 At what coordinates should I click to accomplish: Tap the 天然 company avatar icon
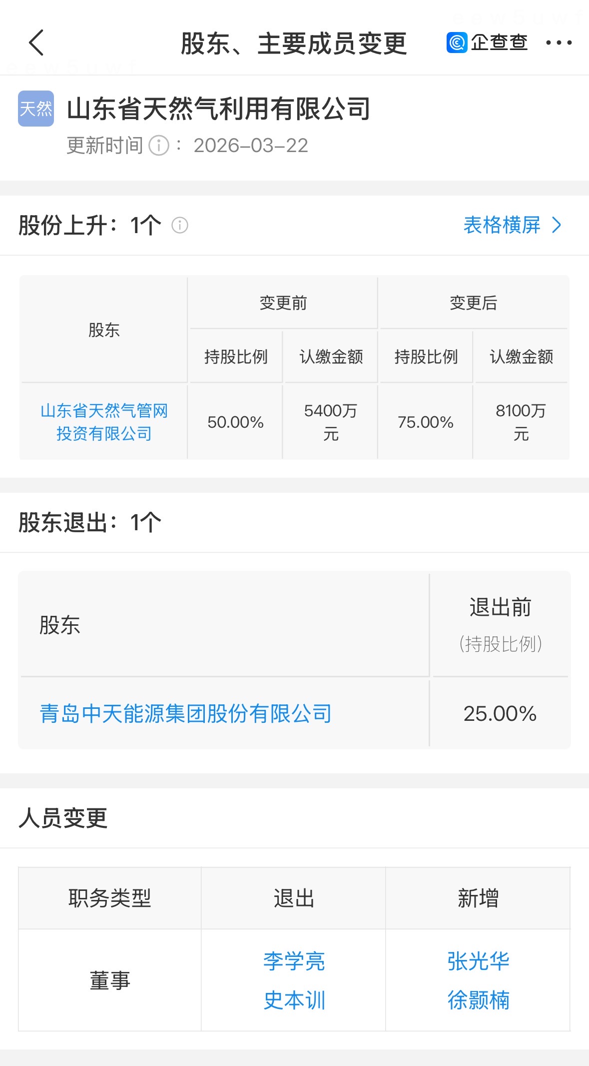click(x=36, y=109)
